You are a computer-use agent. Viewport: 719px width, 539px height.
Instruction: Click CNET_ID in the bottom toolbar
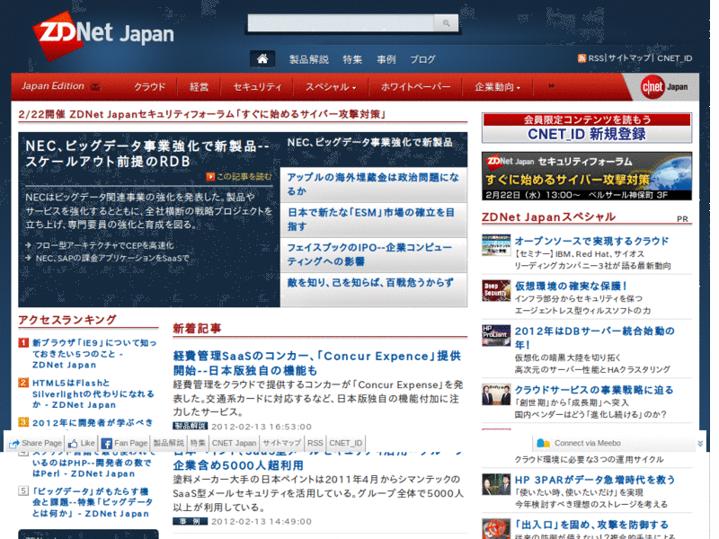click(346, 443)
